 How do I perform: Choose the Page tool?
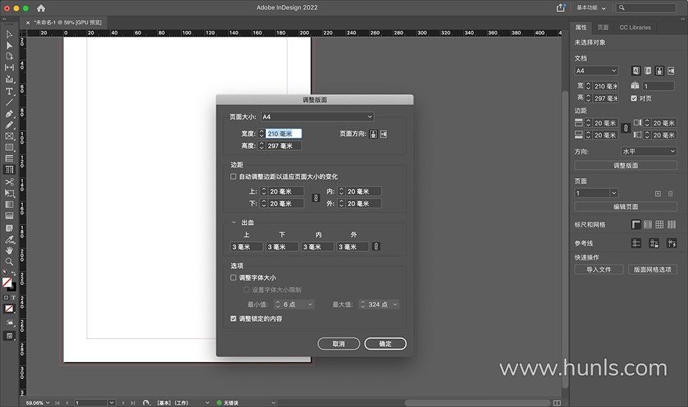click(x=9, y=57)
